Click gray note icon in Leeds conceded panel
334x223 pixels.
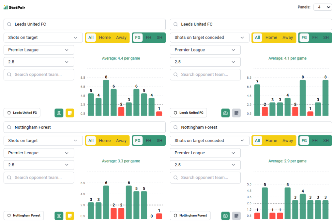coord(236,113)
